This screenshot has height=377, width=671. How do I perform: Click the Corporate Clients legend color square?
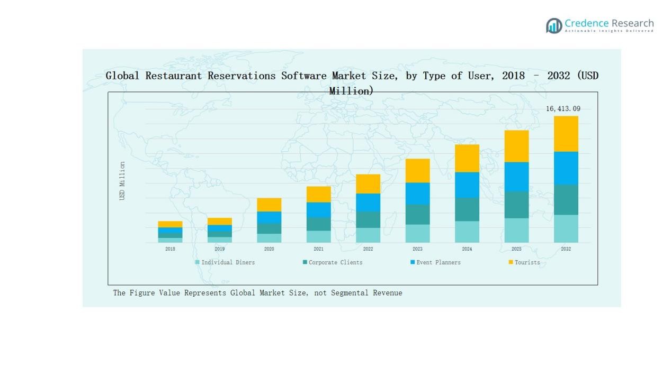click(305, 262)
